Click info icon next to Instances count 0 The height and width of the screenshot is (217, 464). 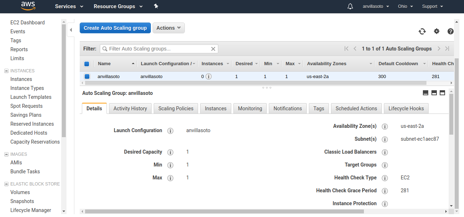click(209, 76)
